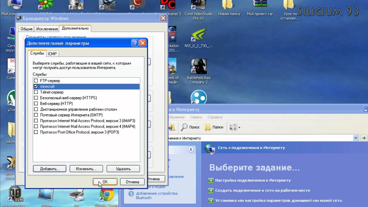368x207 pixels.
Task: Collapse the left task pane chevron
Action: click(191, 149)
